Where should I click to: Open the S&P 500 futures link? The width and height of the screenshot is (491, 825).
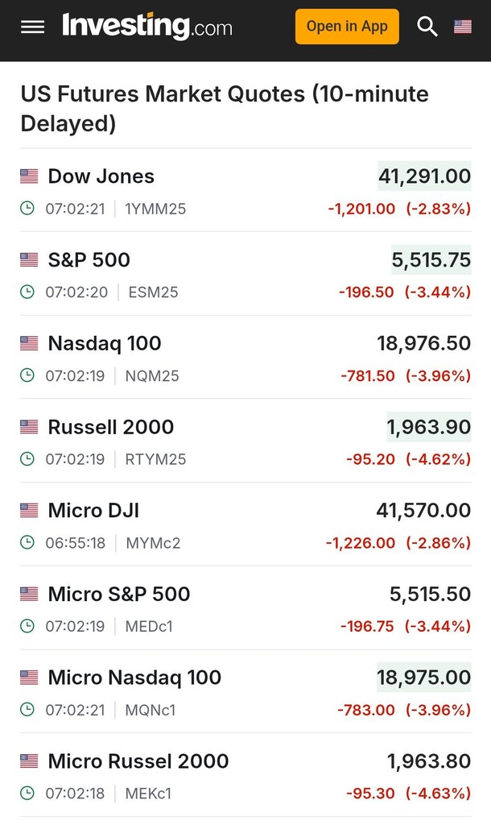pos(89,260)
